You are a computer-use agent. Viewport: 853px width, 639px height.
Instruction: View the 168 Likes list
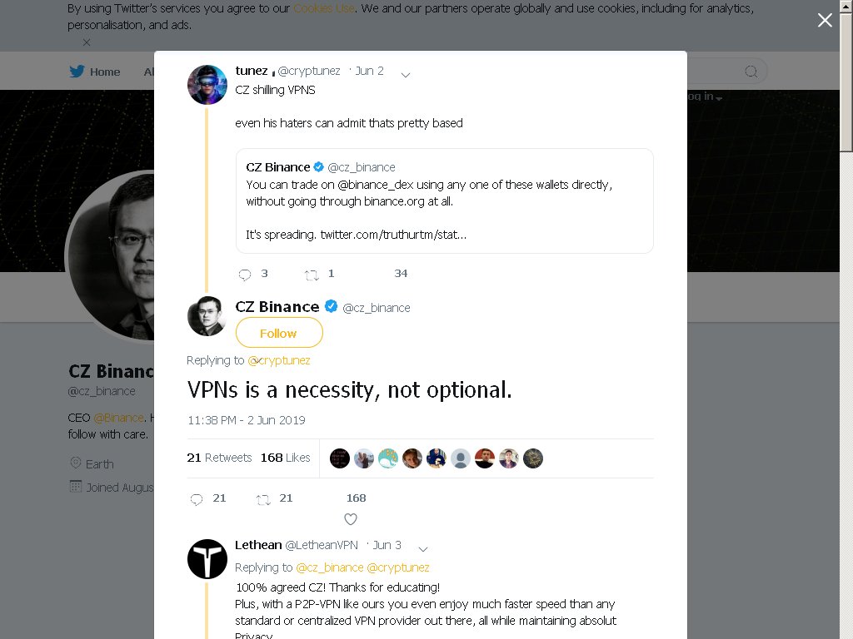click(x=286, y=458)
